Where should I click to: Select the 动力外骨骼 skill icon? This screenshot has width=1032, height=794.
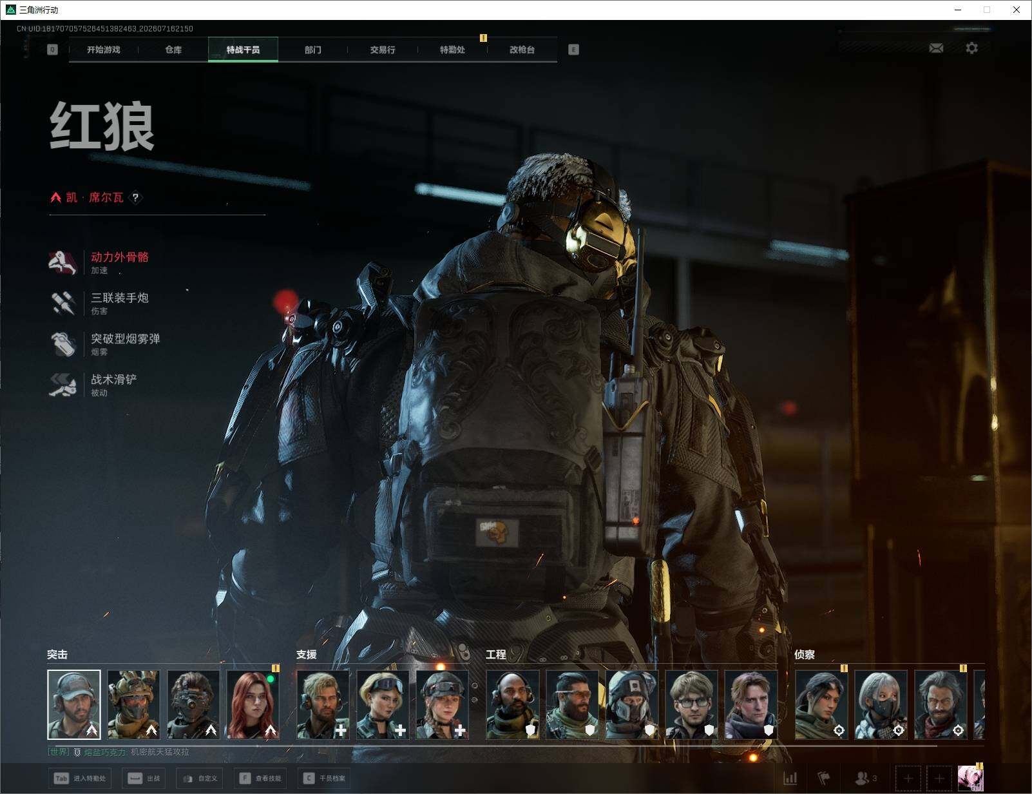(63, 262)
